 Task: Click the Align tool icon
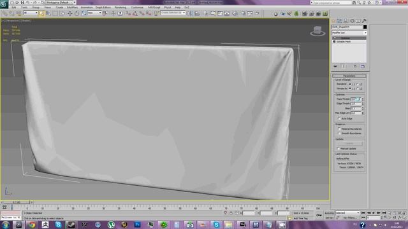(x=197, y=13)
